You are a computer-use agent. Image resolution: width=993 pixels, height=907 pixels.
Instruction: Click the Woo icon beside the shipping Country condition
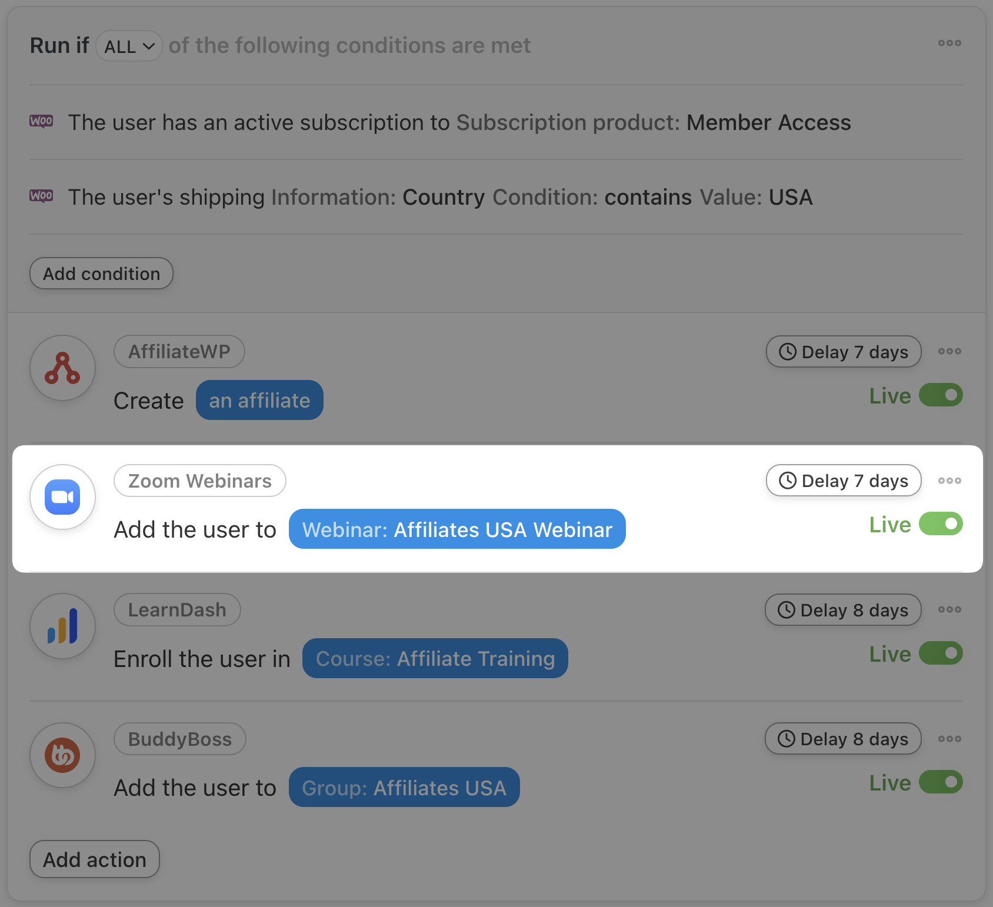click(x=41, y=196)
